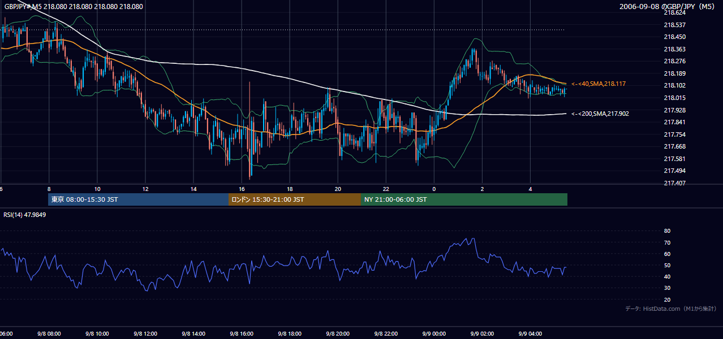This screenshot has width=723, height=339.
Task: Click price axis value 218.537
Action: 674,25
